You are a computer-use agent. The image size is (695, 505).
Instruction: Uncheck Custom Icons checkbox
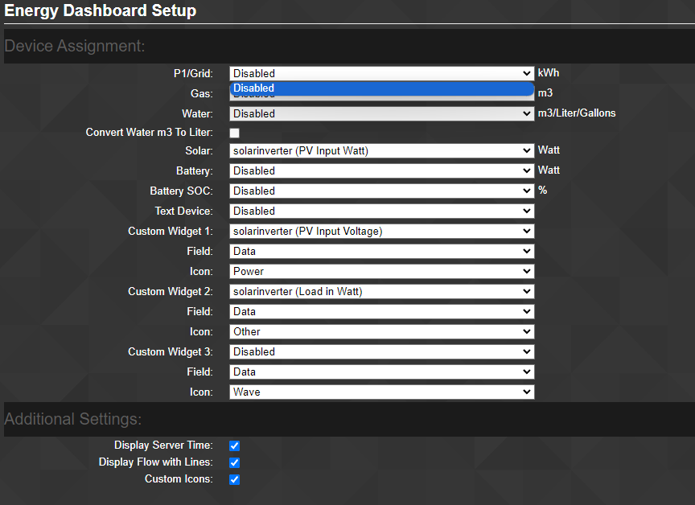tap(234, 479)
